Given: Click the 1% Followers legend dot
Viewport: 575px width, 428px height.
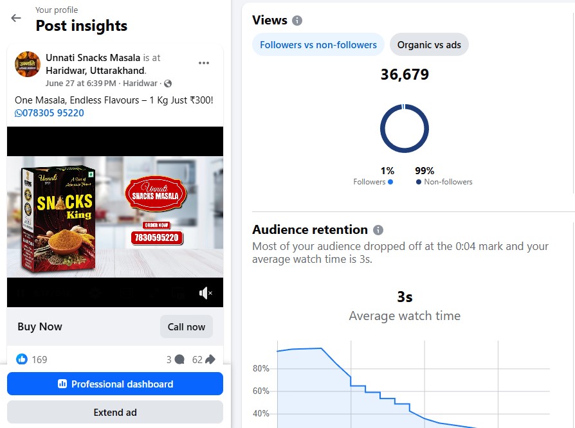Looking at the screenshot, I should click(x=390, y=182).
